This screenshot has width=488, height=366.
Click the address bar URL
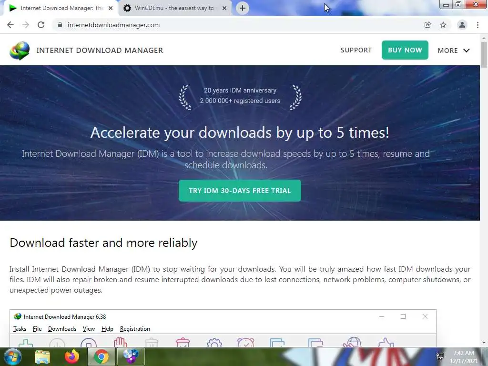(113, 25)
